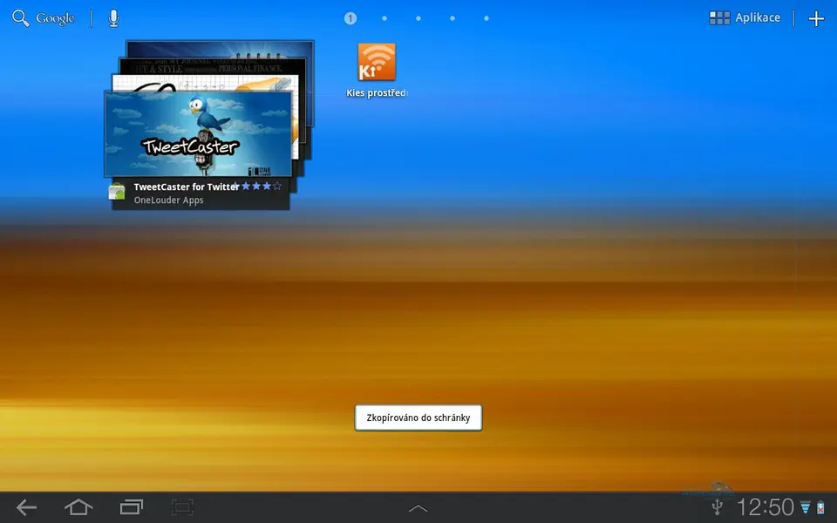
Task: Open the TweetCaster bird image card
Action: coord(198,133)
